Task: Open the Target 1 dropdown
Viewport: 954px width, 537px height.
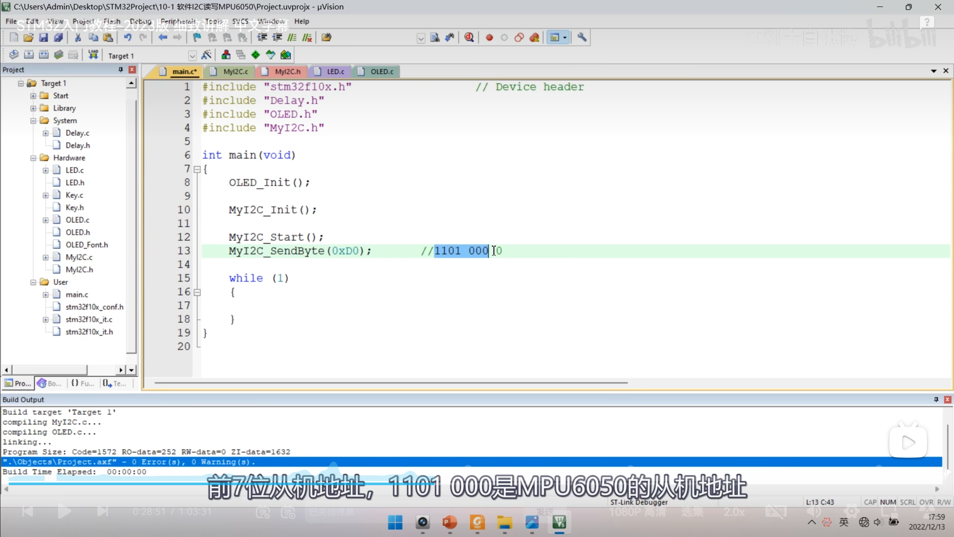Action: [x=192, y=56]
